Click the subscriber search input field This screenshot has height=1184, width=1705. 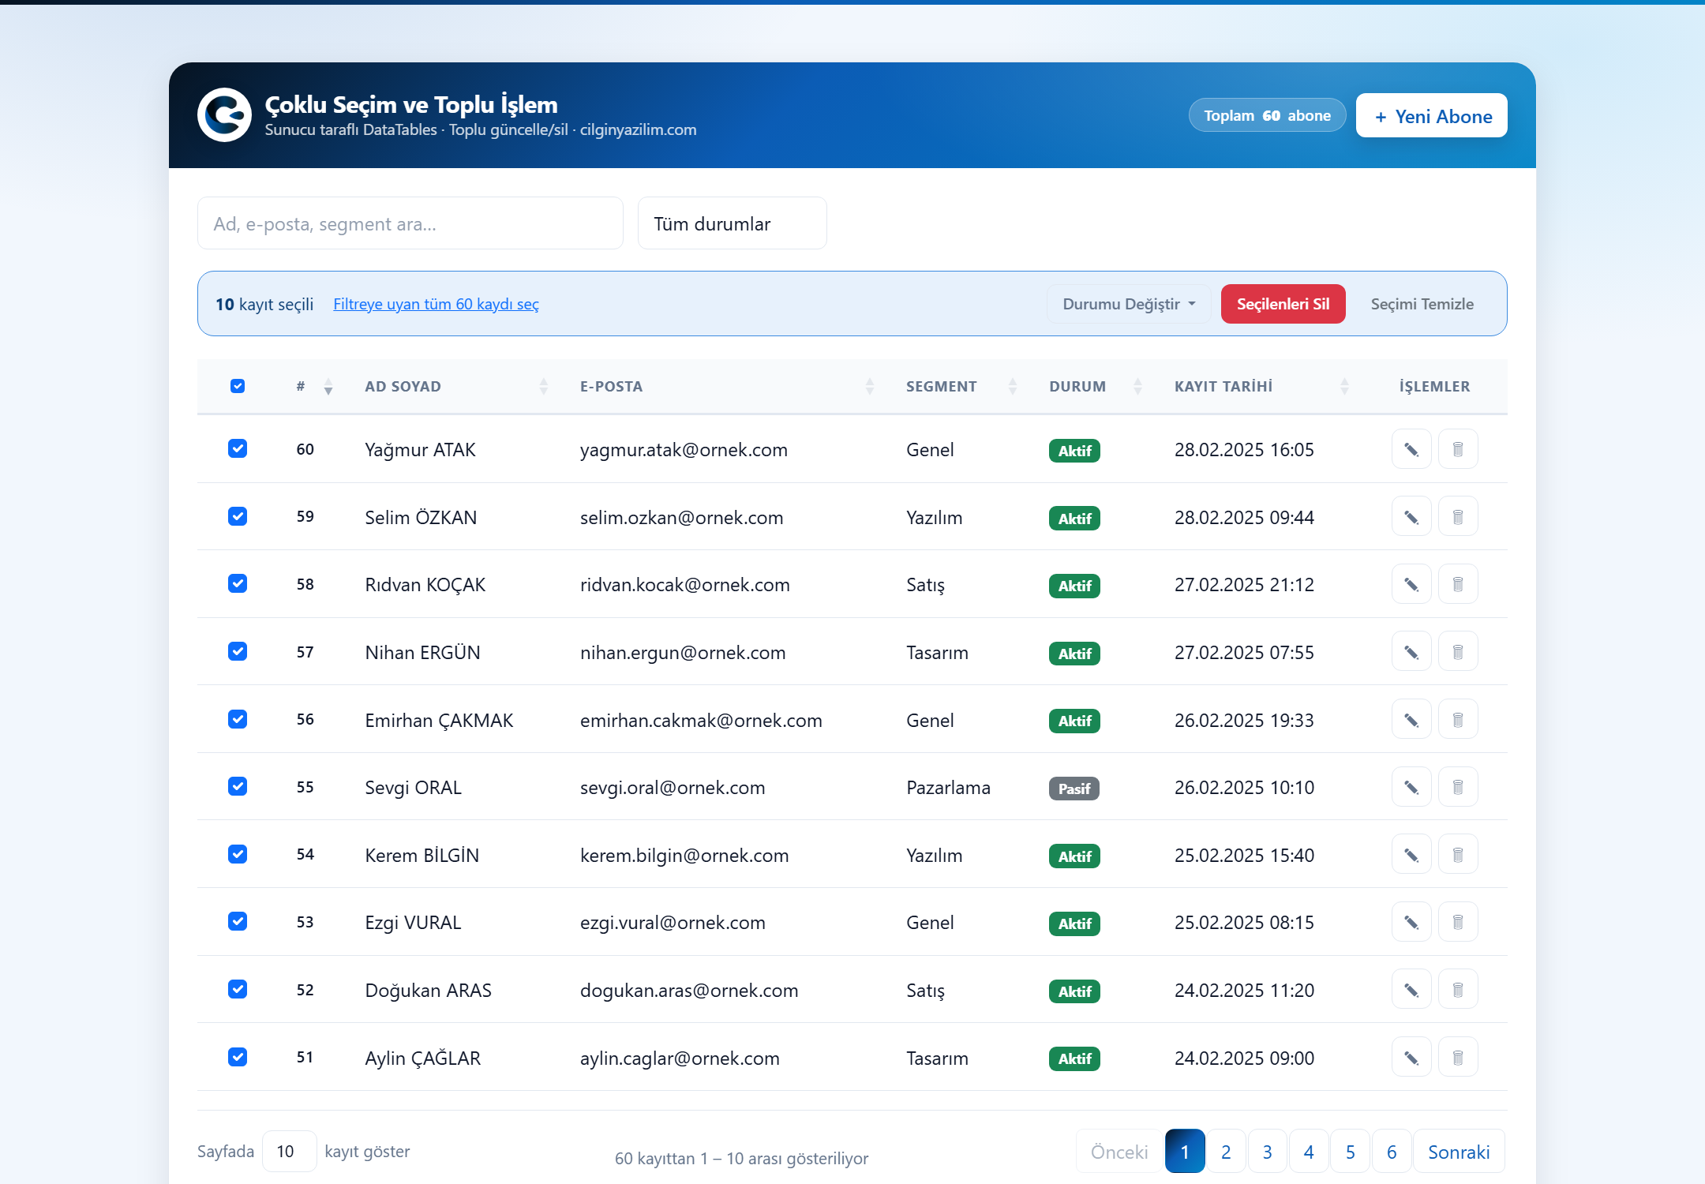[410, 223]
